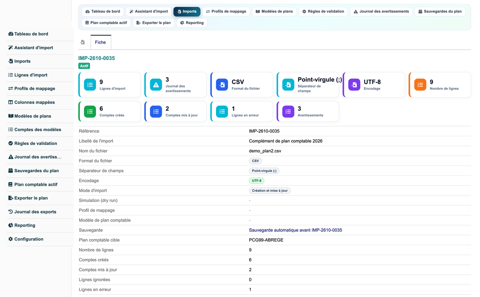Open Reporting in the top navigation
Viewport: 480px width, 297px height.
point(192,23)
